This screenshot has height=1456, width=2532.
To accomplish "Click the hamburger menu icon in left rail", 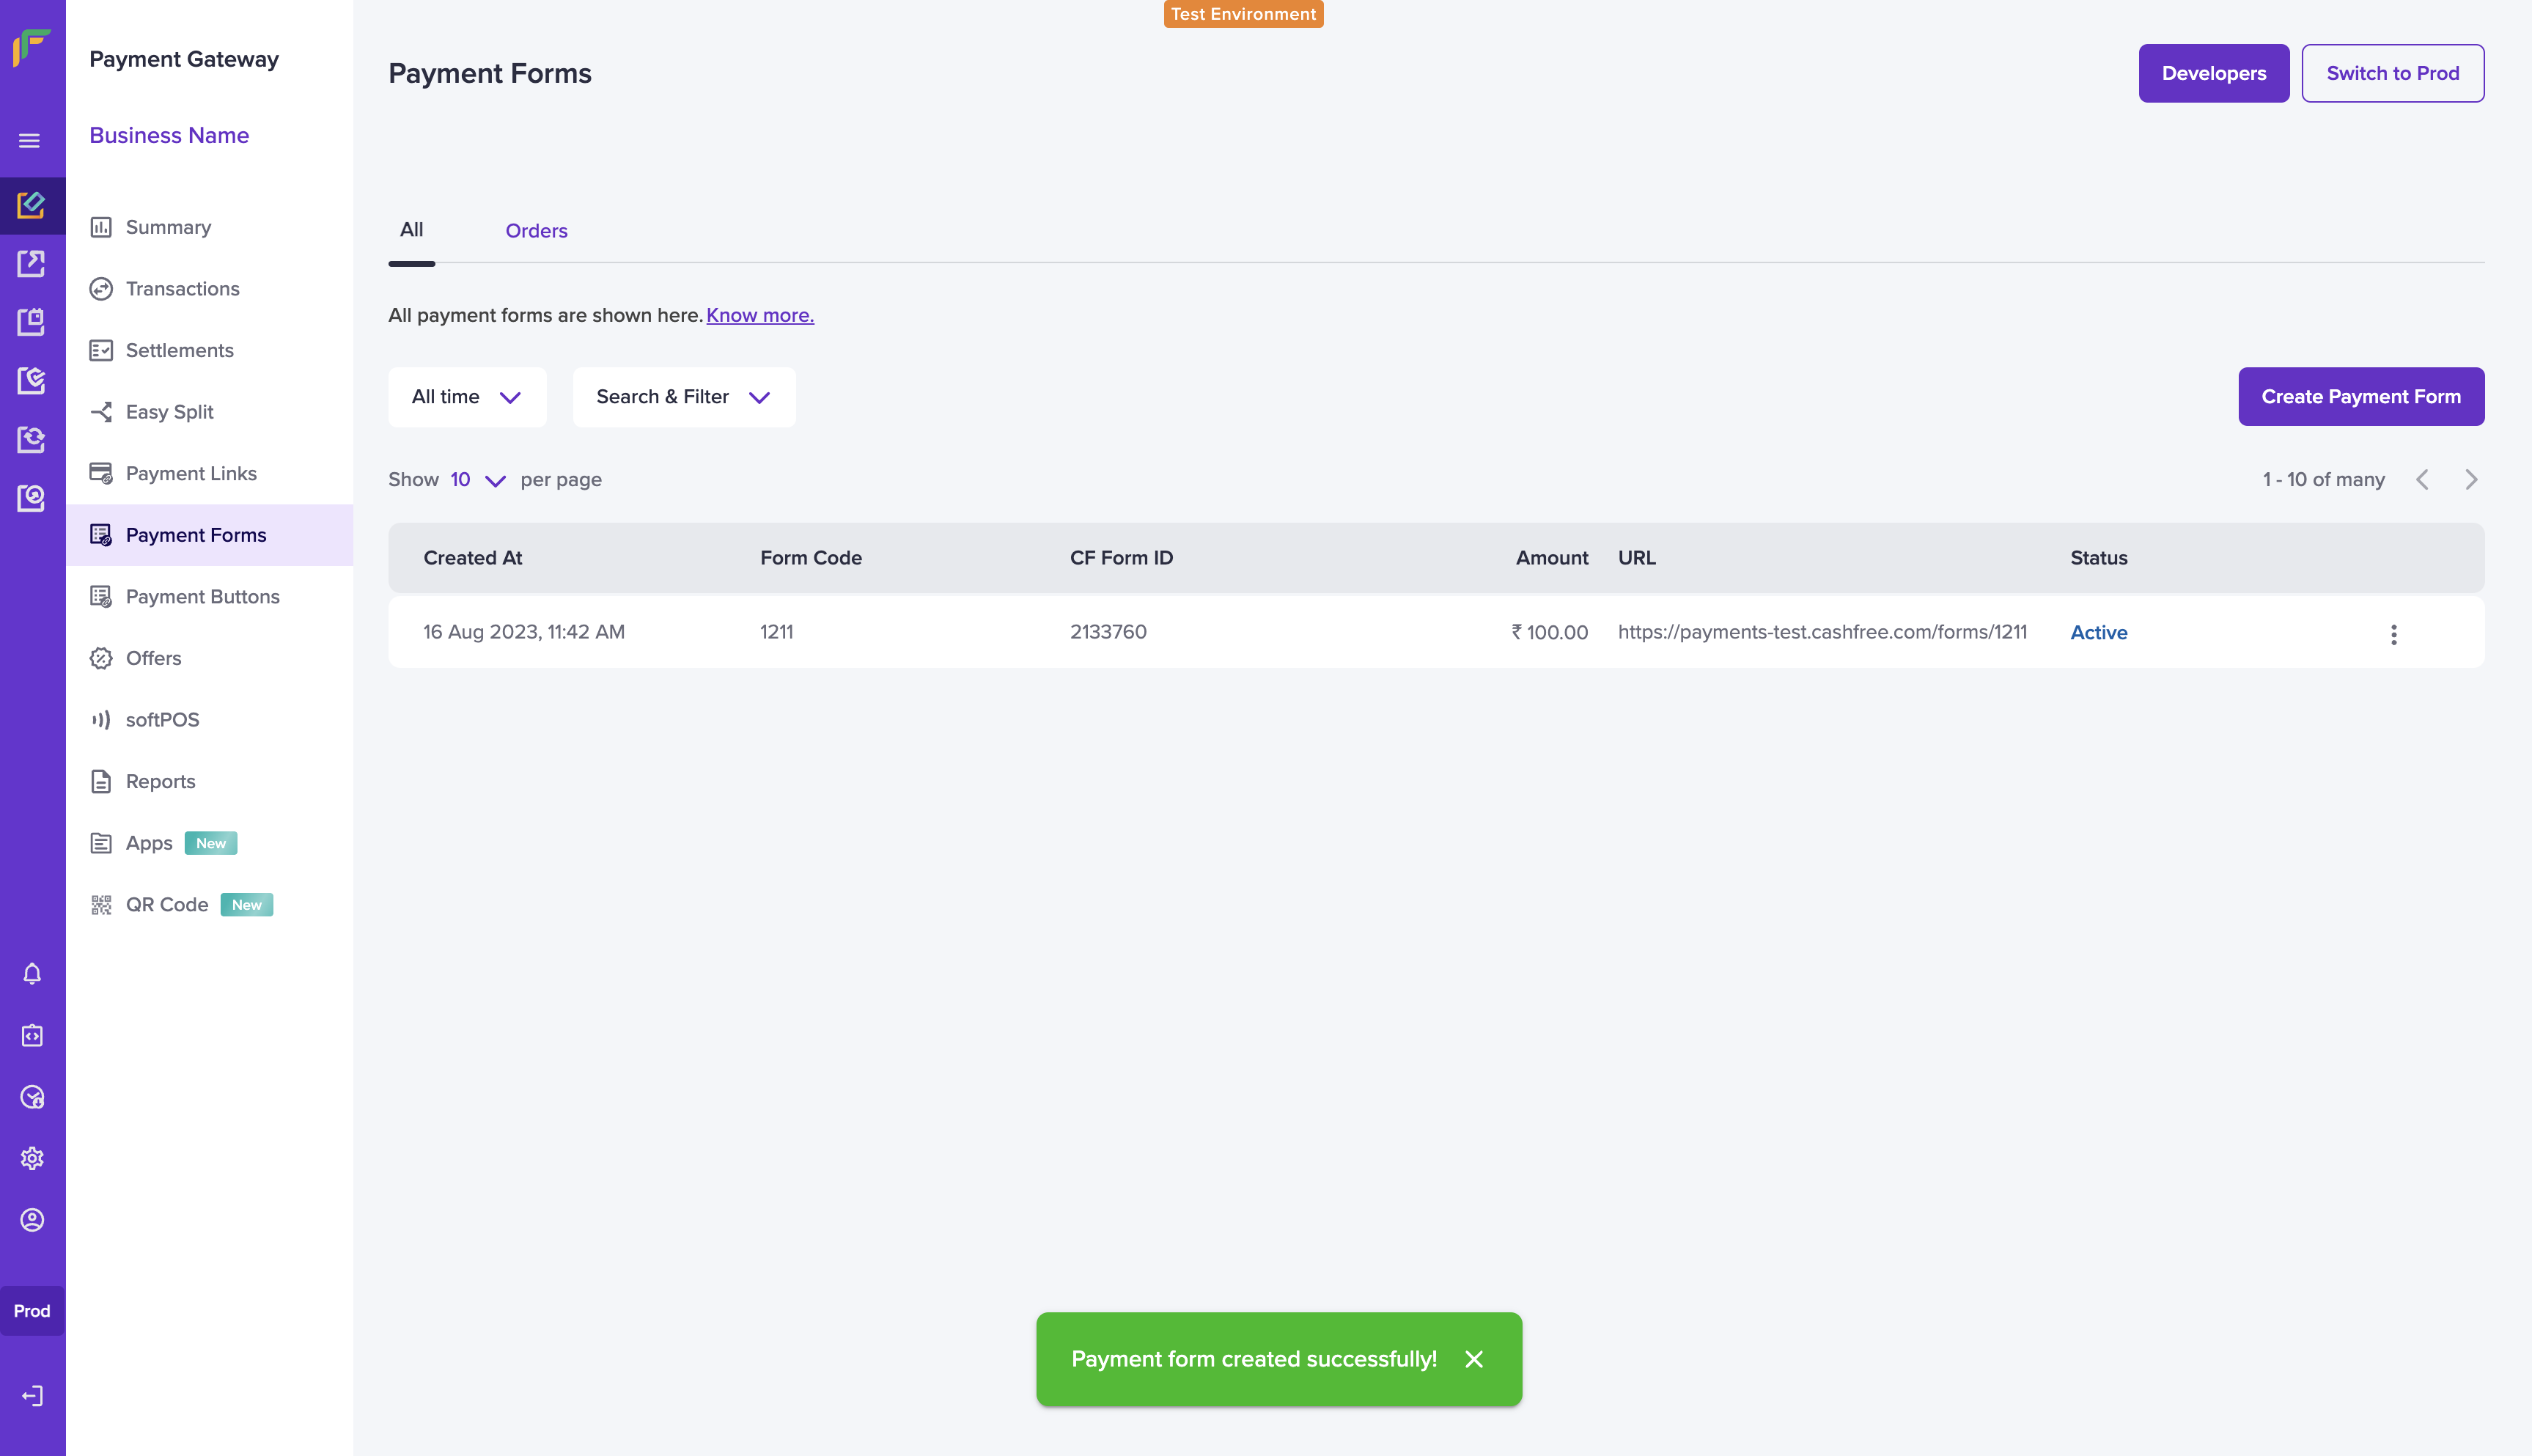I will point(30,141).
